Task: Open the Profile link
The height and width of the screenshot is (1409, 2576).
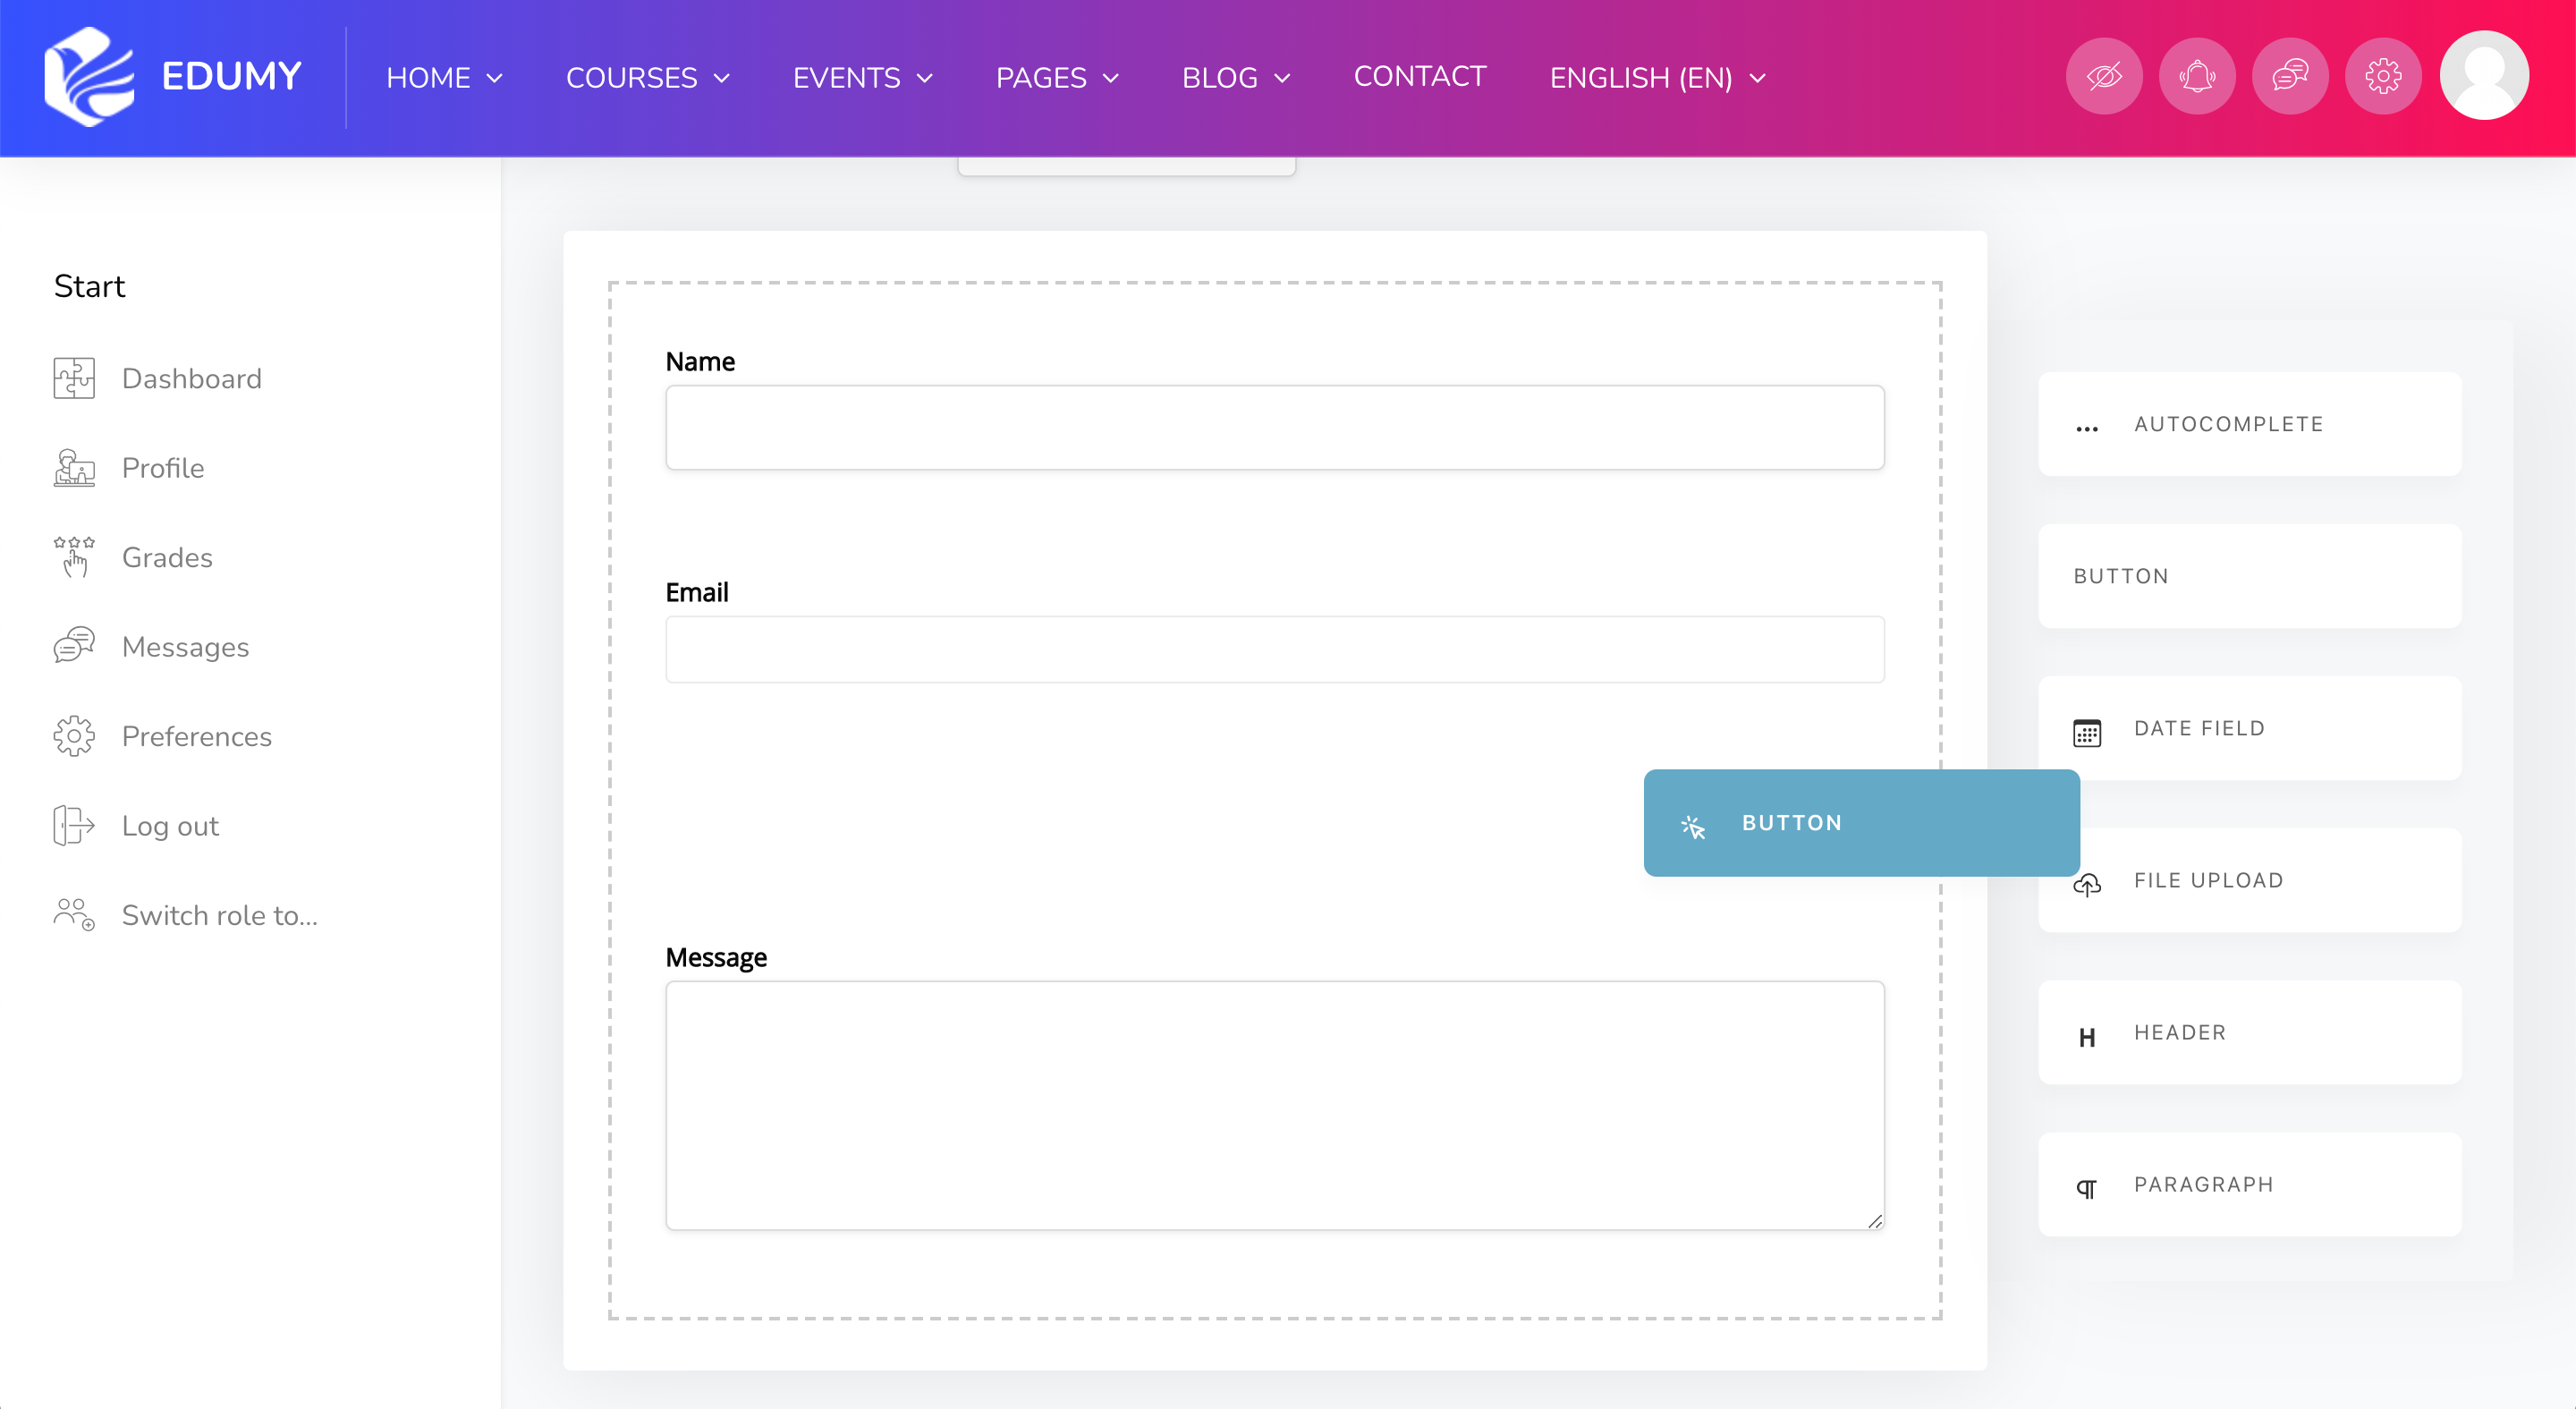Action: [163, 468]
